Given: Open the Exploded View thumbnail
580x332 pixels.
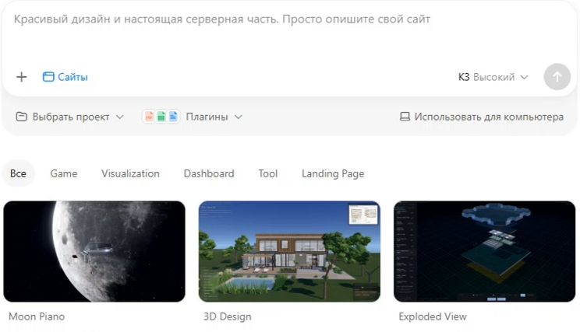Looking at the screenshot, I should (x=485, y=251).
